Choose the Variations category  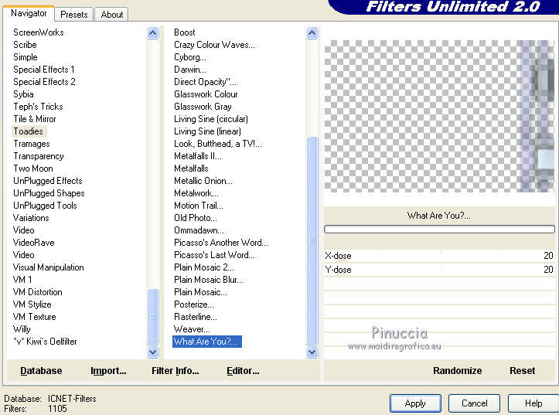point(31,218)
